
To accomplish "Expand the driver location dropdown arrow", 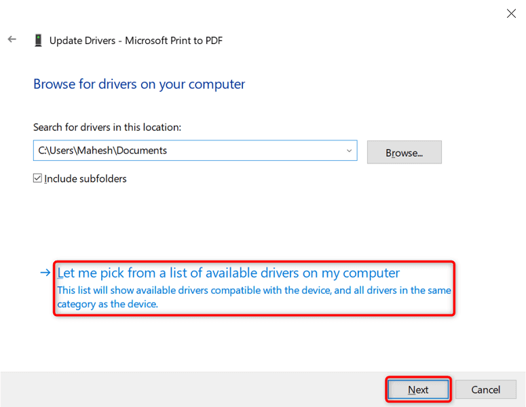I will click(x=349, y=151).
